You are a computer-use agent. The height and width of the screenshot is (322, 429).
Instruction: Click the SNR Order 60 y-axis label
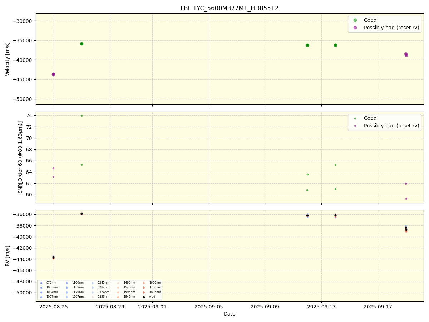pyautogui.click(x=20, y=157)
